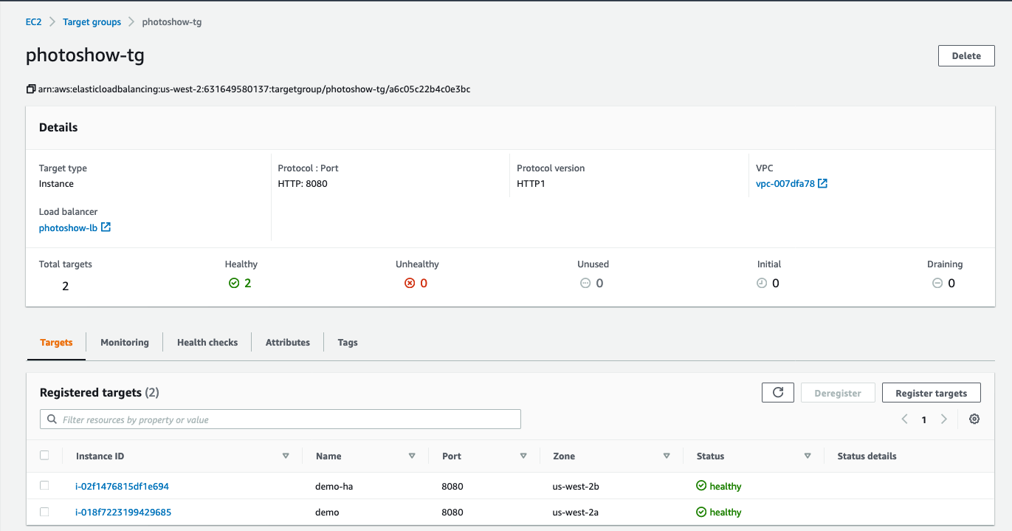
Task: Open table preferences gear icon
Action: (x=974, y=419)
